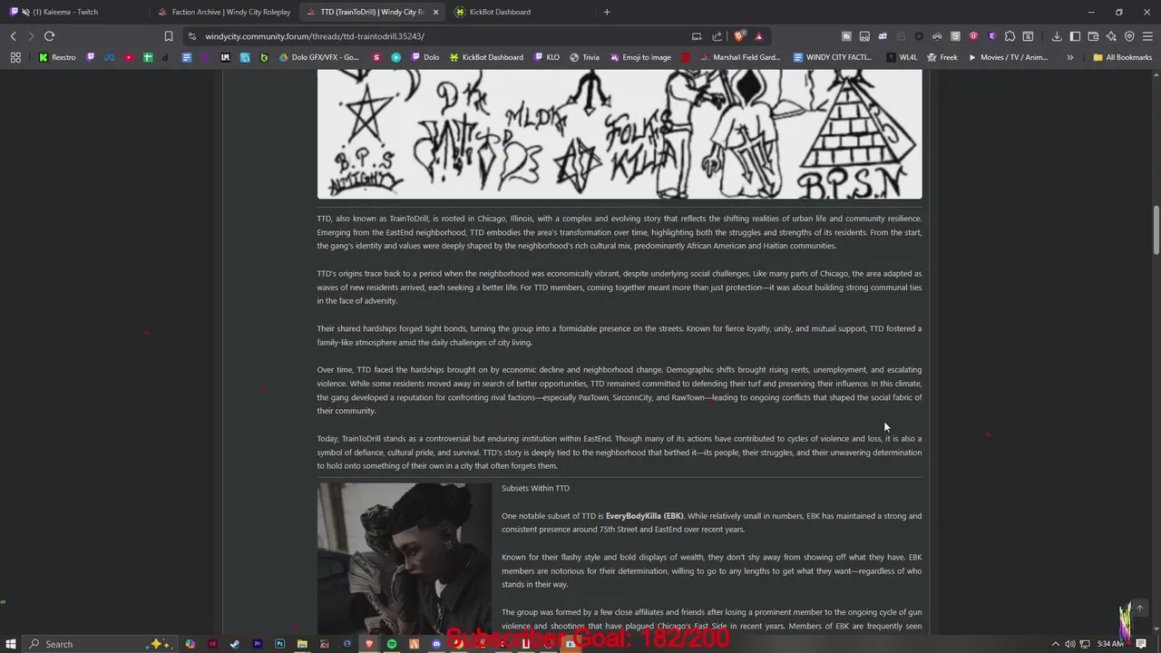Image resolution: width=1161 pixels, height=653 pixels.
Task: Click the TTD graffiti banner image
Action: [620, 134]
